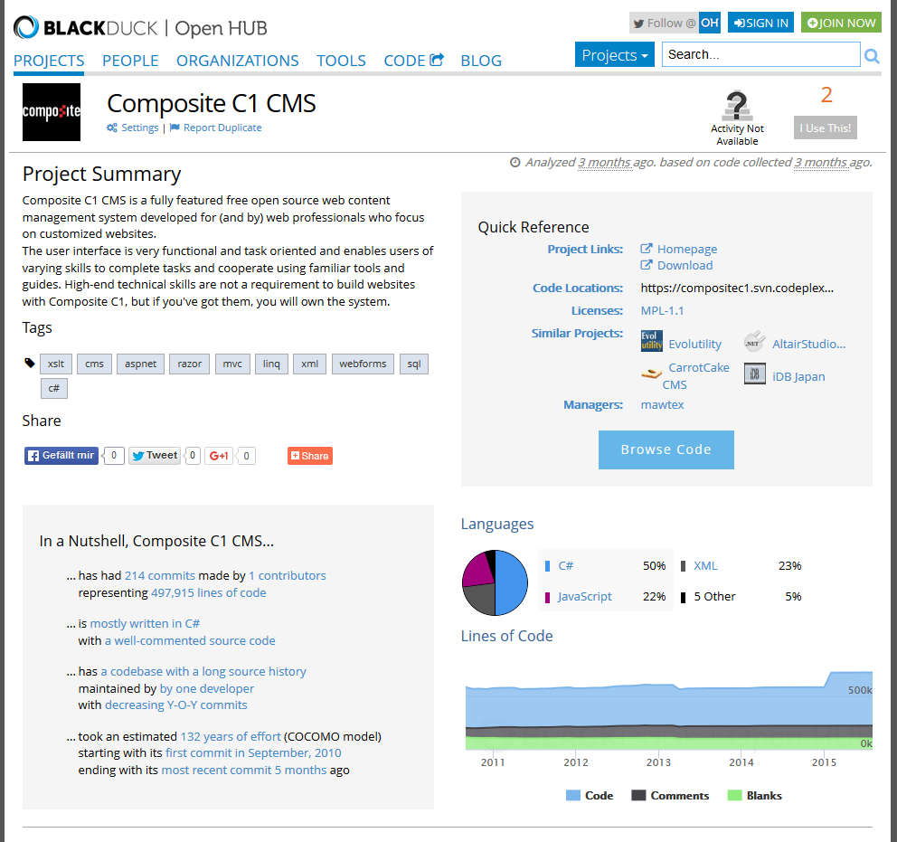Image resolution: width=897 pixels, height=842 pixels.
Task: Click the CarrotCake CMS icon
Action: 652,374
